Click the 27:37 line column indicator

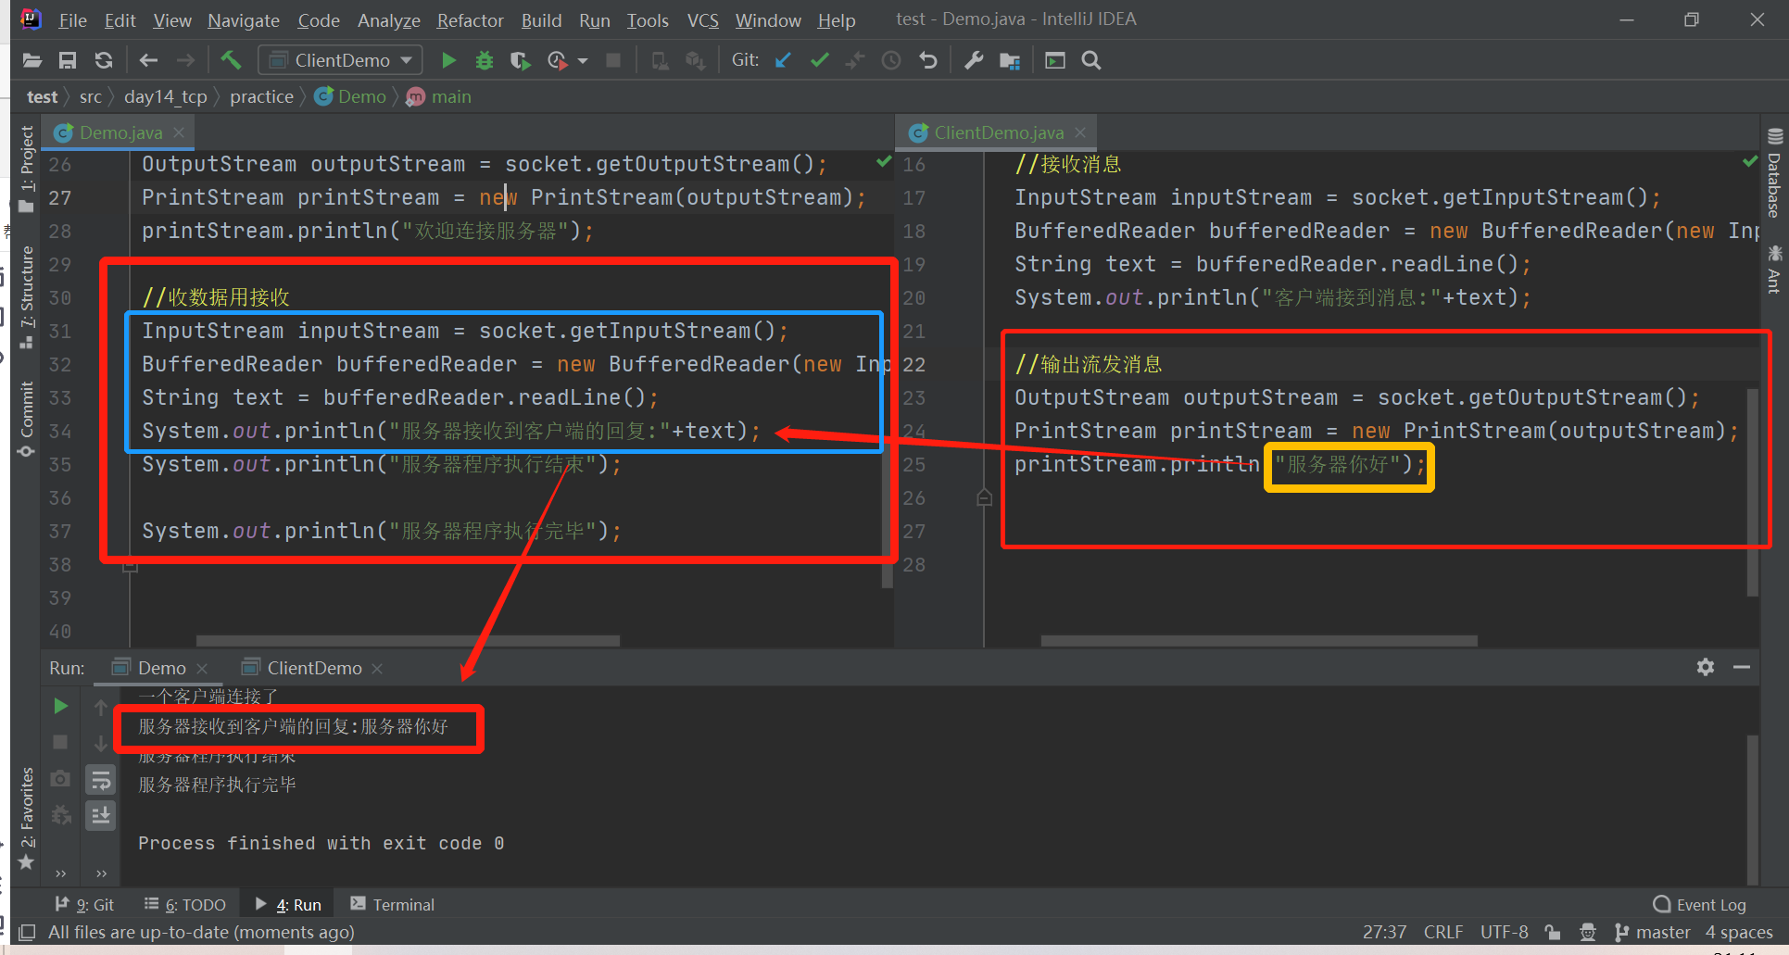[x=1384, y=932]
